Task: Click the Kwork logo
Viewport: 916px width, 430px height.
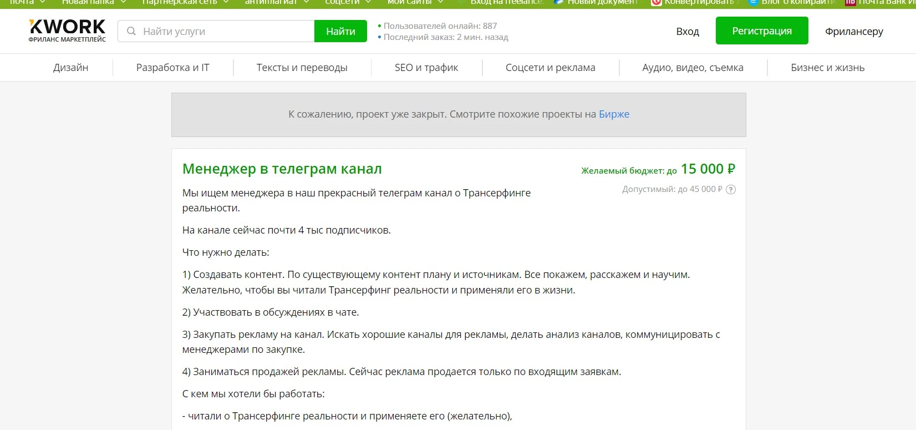Action: (x=67, y=31)
